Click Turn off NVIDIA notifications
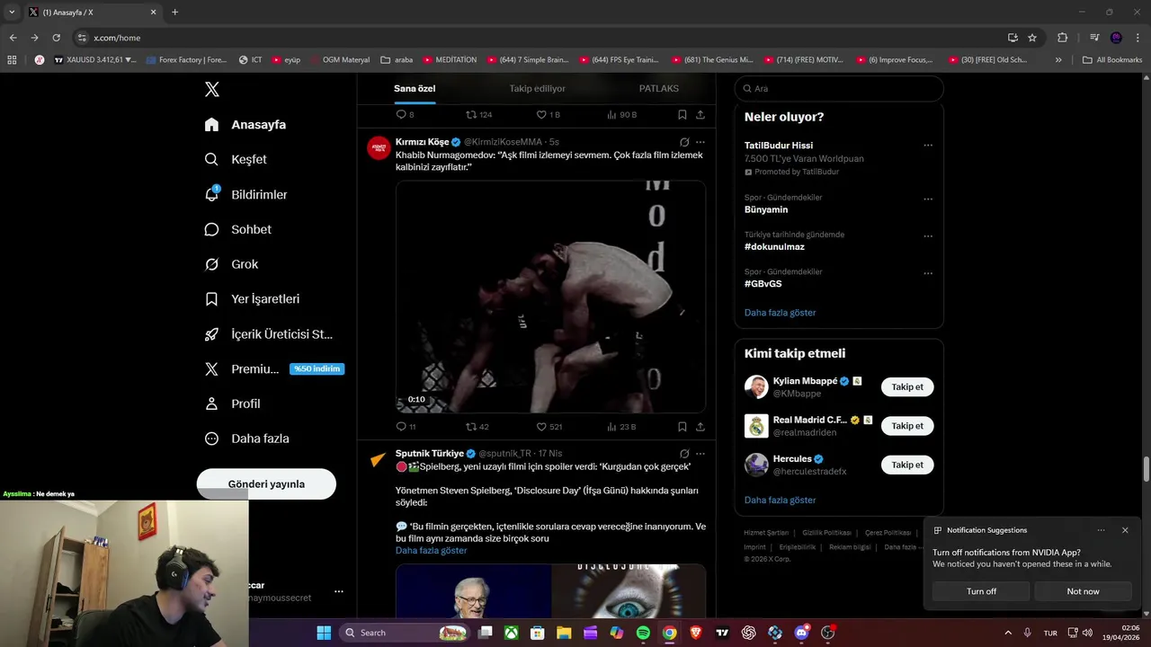 click(981, 591)
